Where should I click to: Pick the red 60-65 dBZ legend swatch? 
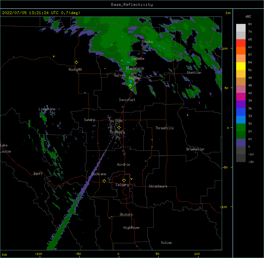point(241,43)
